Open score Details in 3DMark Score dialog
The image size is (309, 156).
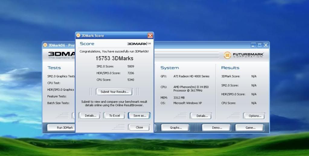[x=90, y=116]
